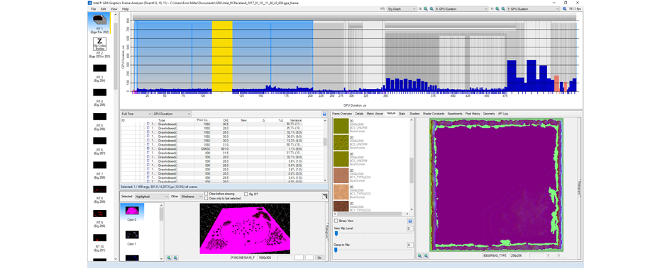Open Selected Highlighted dropdown

(152, 197)
